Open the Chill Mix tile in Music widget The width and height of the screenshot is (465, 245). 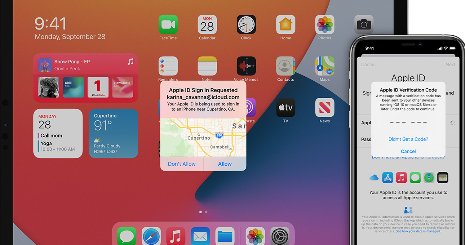[x=73, y=87]
